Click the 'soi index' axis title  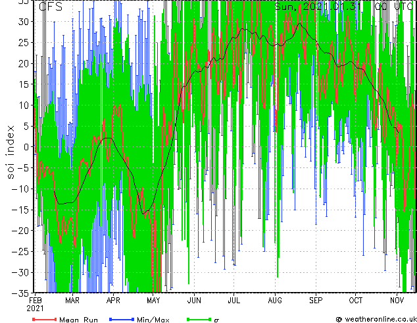(11, 152)
